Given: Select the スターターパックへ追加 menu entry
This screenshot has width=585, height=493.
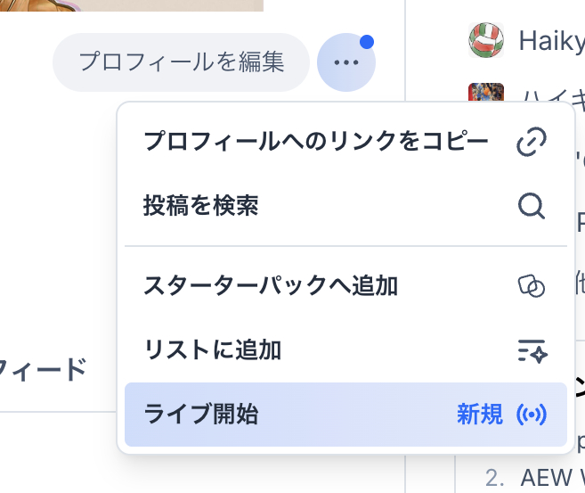Looking at the screenshot, I should (271, 286).
